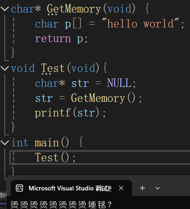Click the "hello world" string literal
Image resolution: width=190 pixels, height=209 pixels.
[x=140, y=23]
